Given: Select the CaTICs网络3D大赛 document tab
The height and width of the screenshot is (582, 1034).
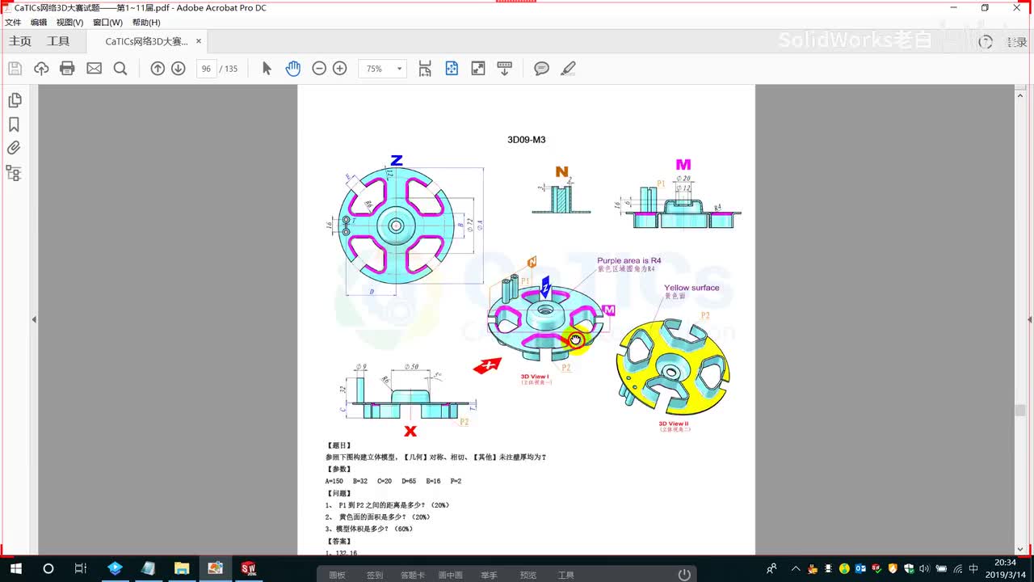Looking at the screenshot, I should [x=146, y=41].
